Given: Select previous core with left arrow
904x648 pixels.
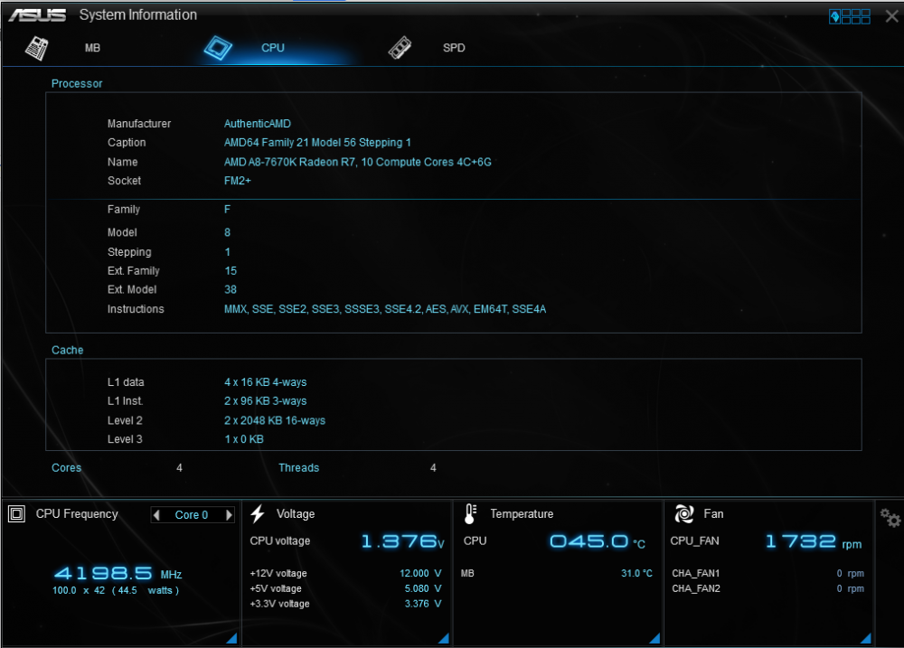Looking at the screenshot, I should point(156,515).
